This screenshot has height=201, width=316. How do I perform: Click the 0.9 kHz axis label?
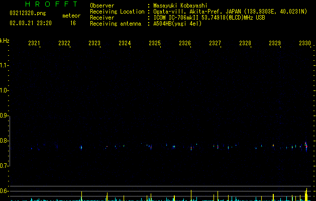click(4, 116)
